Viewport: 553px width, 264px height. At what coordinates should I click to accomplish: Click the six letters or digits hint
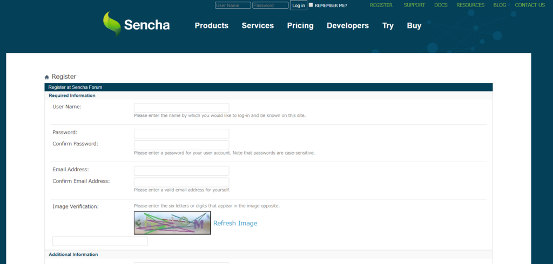[x=207, y=206]
